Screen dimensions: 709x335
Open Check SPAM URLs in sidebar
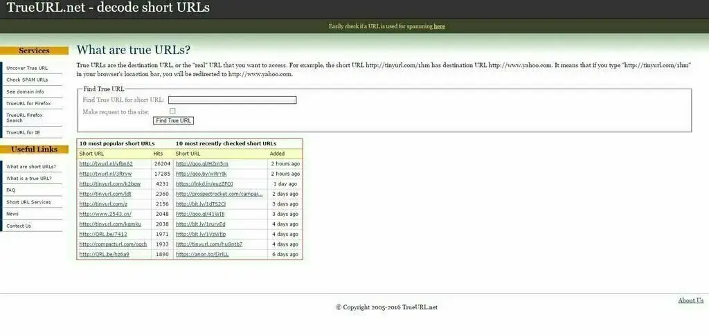[27, 80]
